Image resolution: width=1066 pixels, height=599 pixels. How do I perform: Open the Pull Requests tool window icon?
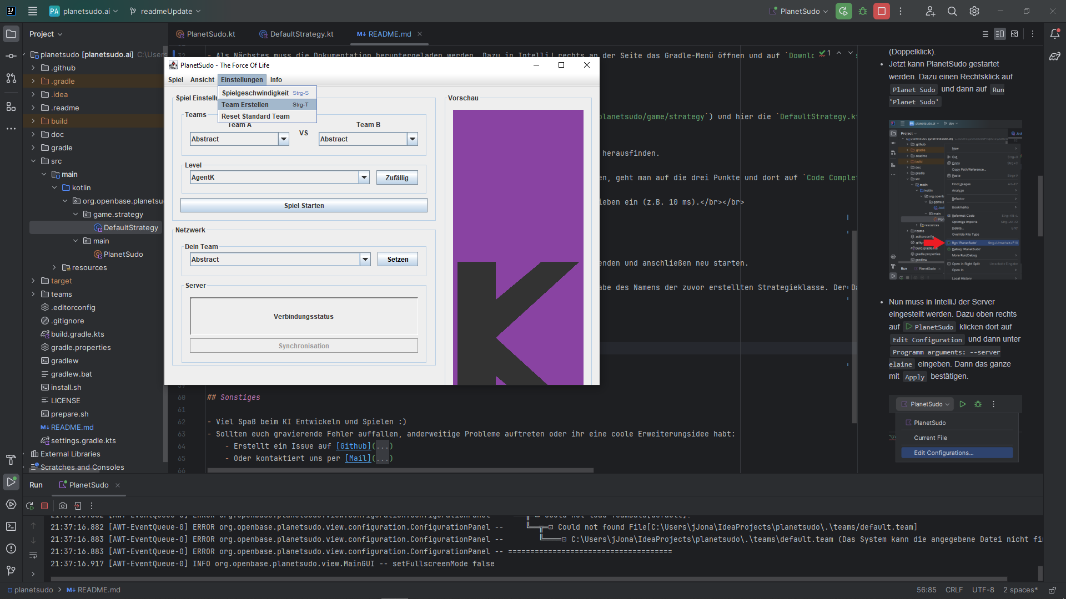11,78
